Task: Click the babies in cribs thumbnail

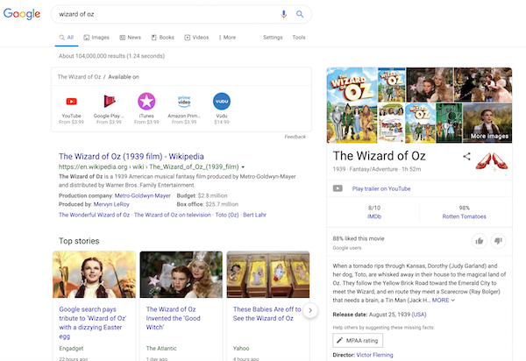Action: pyautogui.click(x=268, y=274)
